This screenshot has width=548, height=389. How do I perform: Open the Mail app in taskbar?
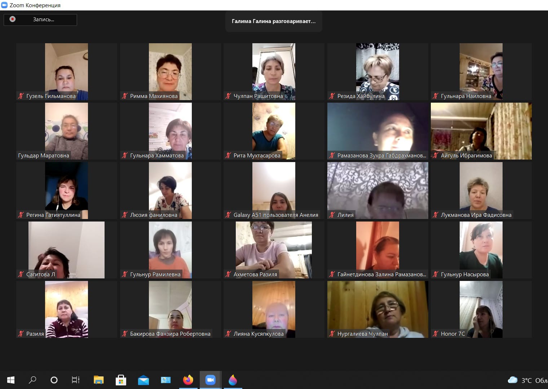[x=143, y=380]
